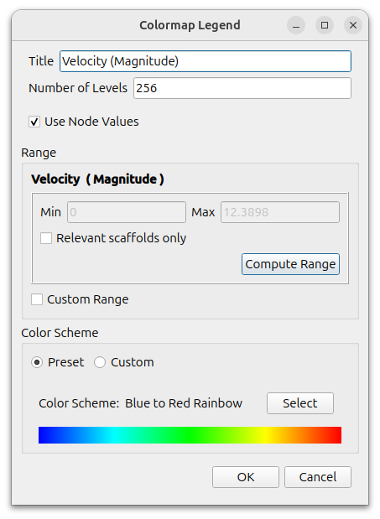Maximize the Colormap Legend window

325,25
